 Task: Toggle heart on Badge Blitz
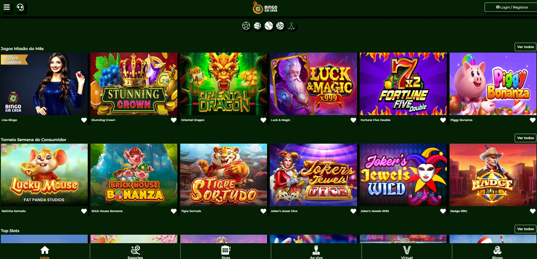[533, 211]
